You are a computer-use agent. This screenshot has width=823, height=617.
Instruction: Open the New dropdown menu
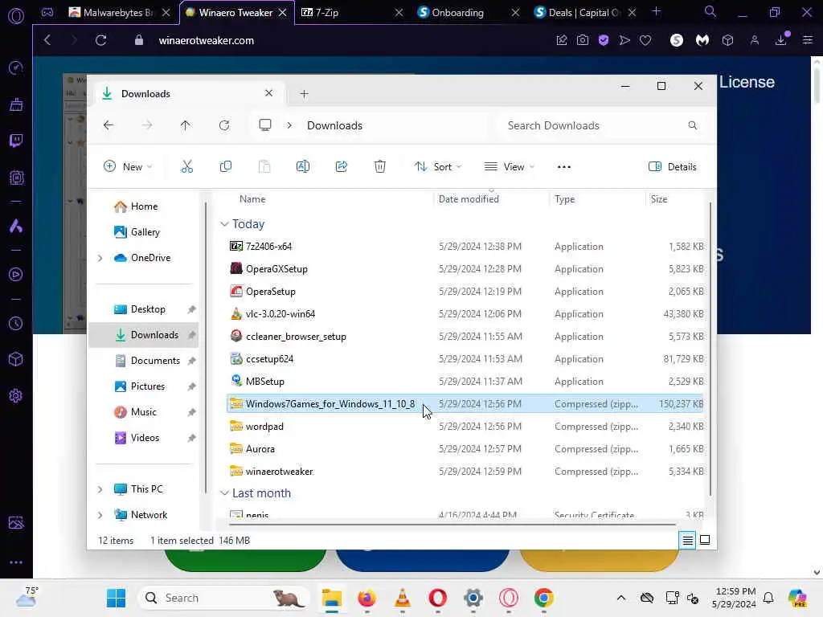pyautogui.click(x=128, y=167)
